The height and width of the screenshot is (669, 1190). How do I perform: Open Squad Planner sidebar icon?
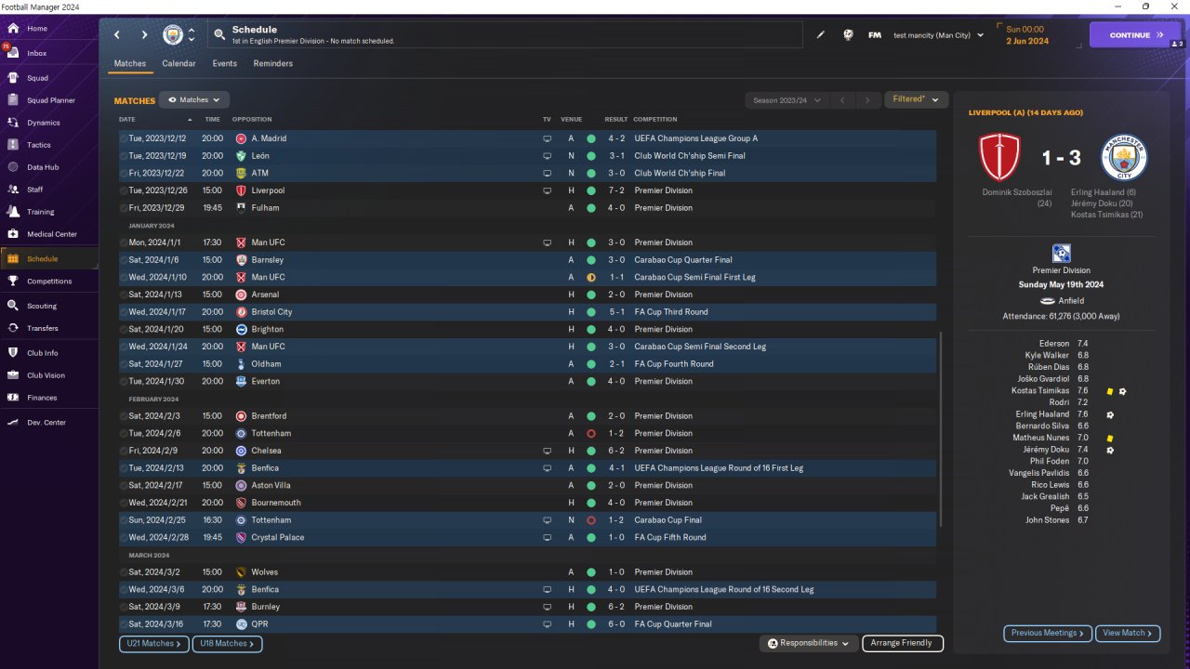pos(13,100)
